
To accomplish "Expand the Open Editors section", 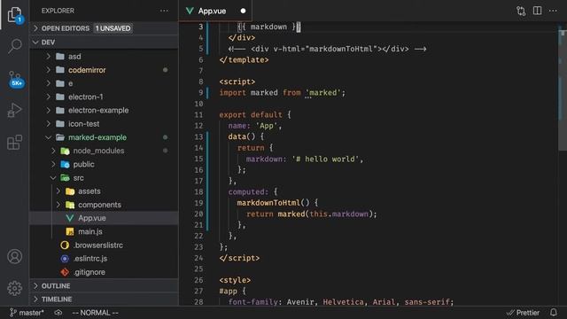I will 105,28.
